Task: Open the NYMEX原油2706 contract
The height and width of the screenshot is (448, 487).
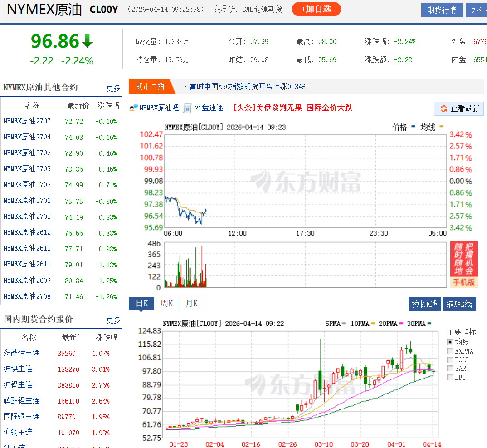Action: click(x=27, y=153)
